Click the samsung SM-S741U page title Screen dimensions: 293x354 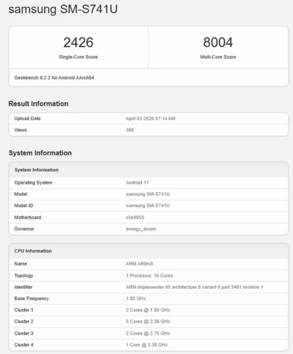[x=63, y=10]
